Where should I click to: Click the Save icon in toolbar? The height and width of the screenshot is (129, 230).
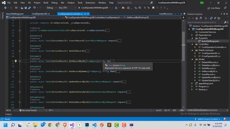point(26,8)
